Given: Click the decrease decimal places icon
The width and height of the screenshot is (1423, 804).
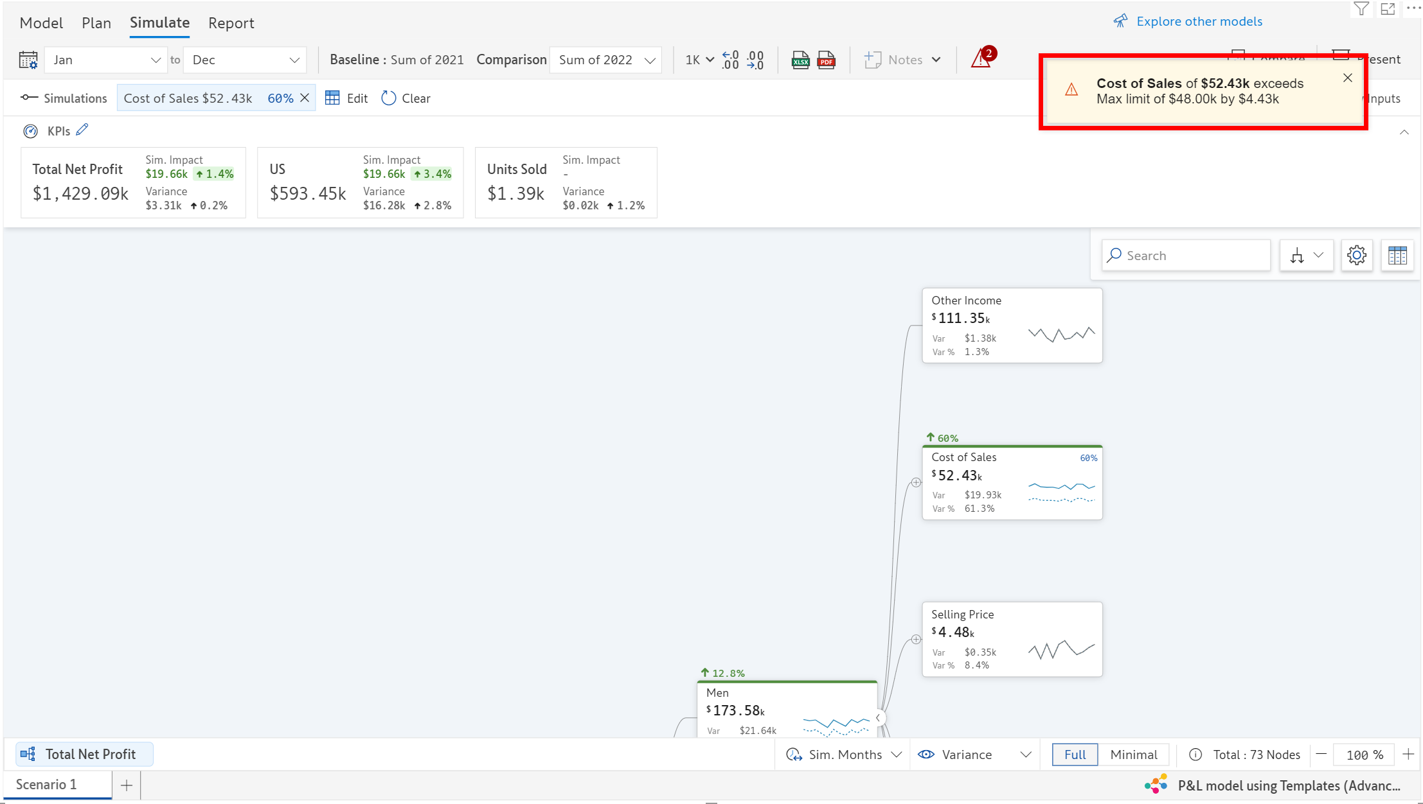Looking at the screenshot, I should pos(756,60).
